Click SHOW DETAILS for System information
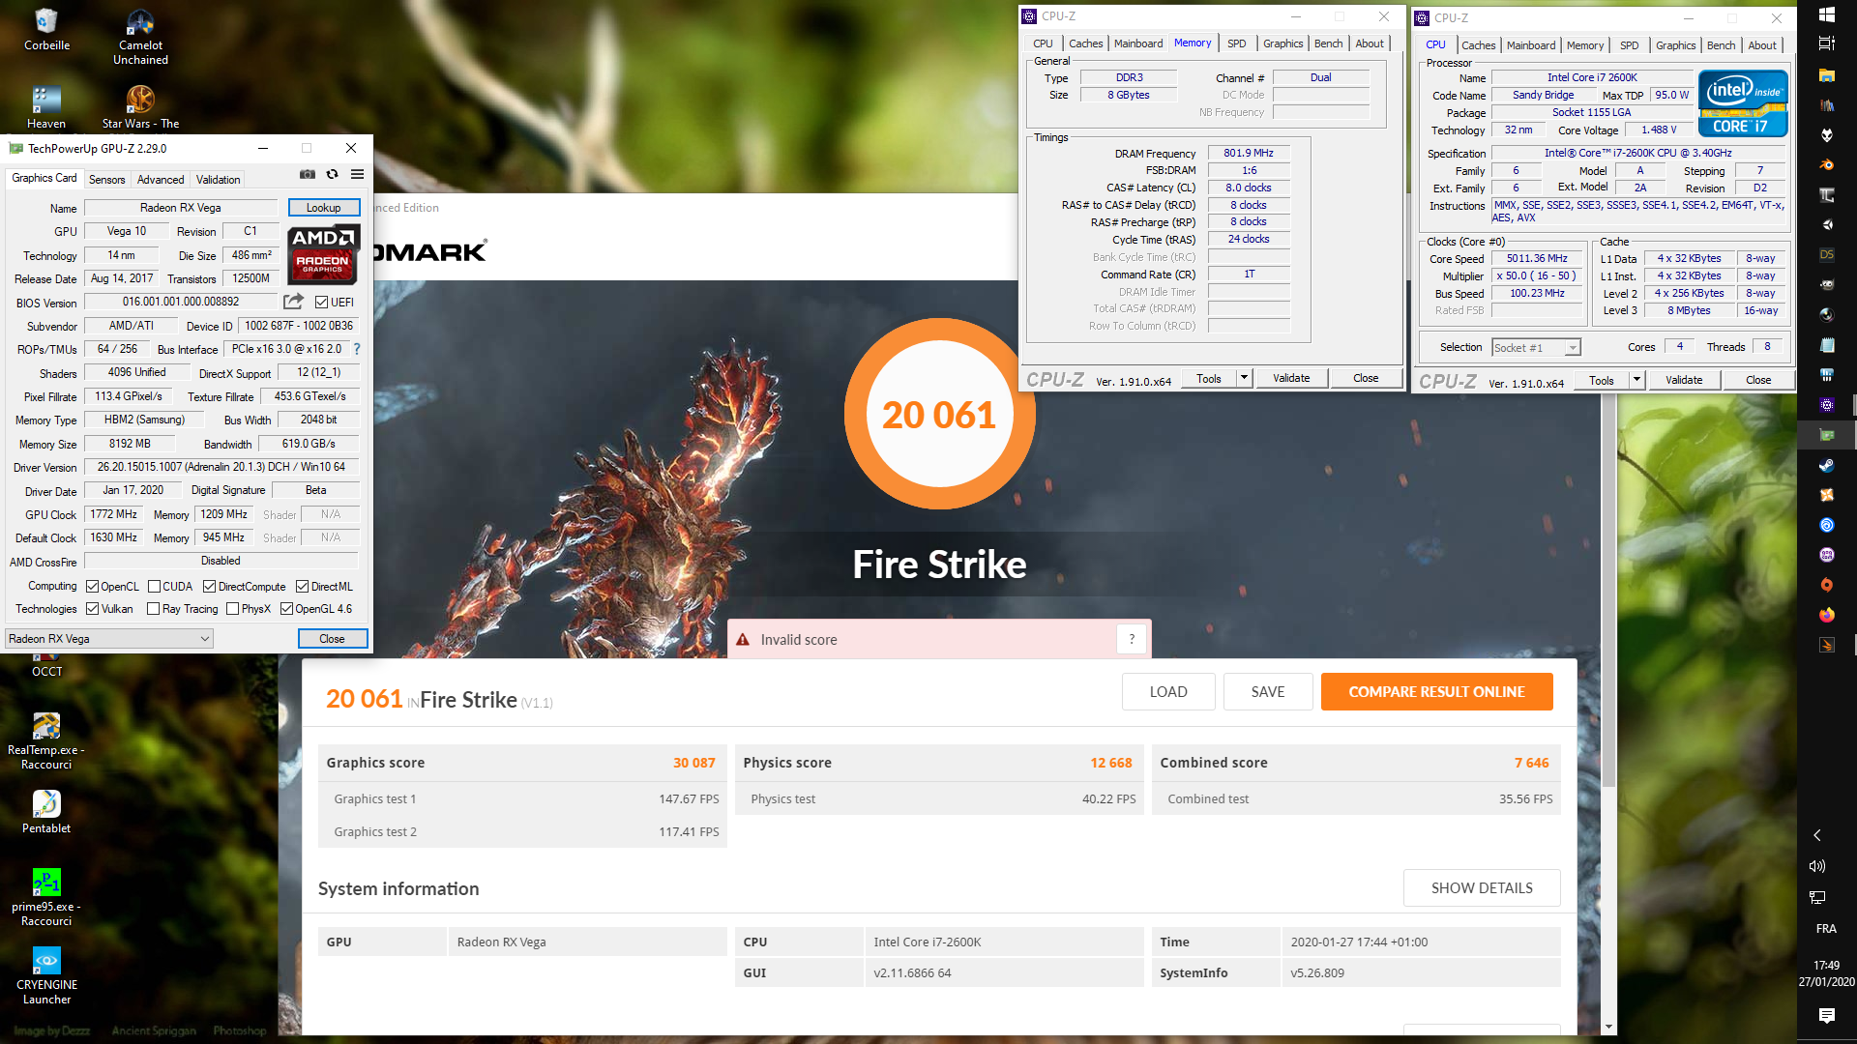Image resolution: width=1857 pixels, height=1044 pixels. tap(1482, 888)
